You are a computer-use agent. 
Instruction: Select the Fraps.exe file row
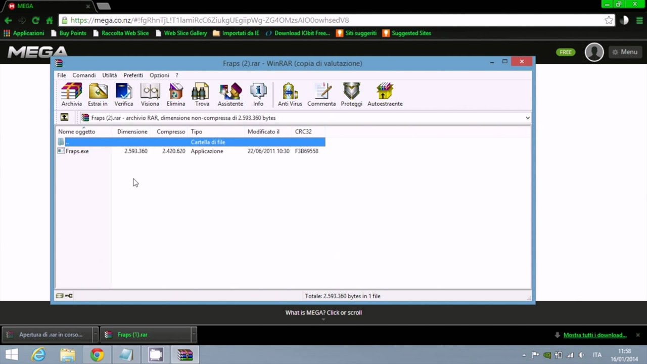(x=191, y=151)
